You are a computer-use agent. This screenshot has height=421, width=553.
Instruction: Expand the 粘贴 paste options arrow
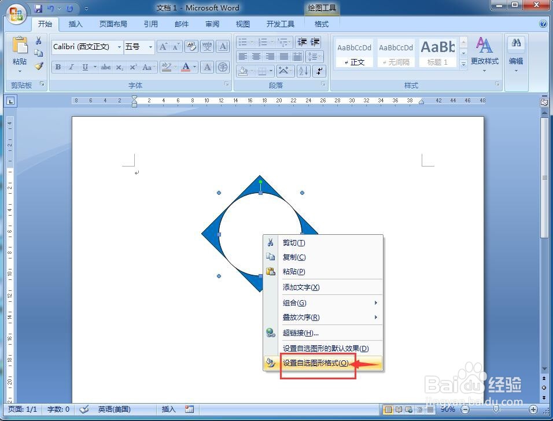pyautogui.click(x=20, y=71)
